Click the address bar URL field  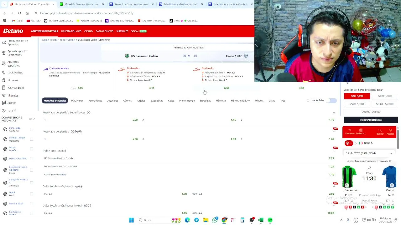point(141,13)
